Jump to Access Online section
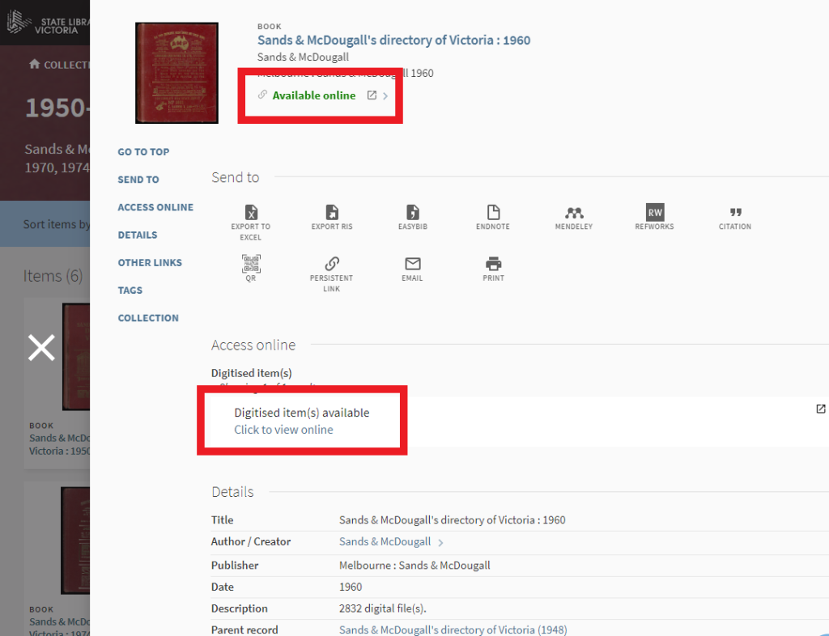The height and width of the screenshot is (636, 829). click(155, 207)
